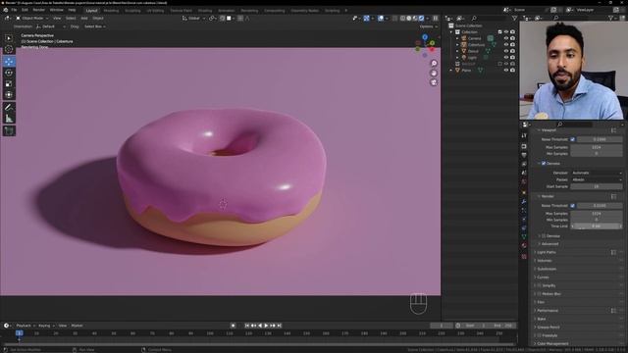Open the Material properties tab icon
The height and width of the screenshot is (353, 628).
(524, 246)
